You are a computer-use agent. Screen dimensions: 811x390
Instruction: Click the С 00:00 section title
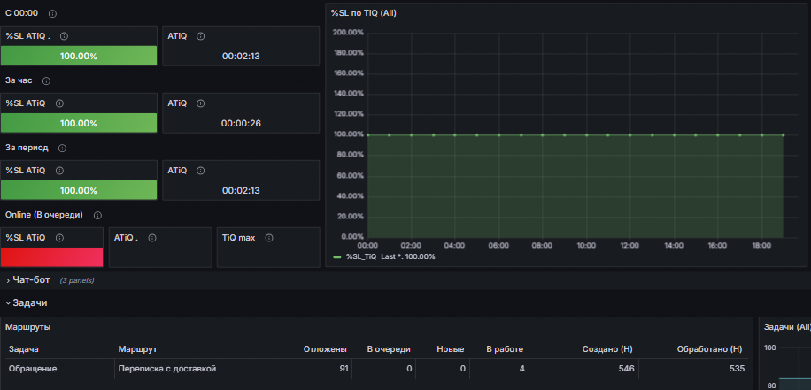(x=22, y=13)
